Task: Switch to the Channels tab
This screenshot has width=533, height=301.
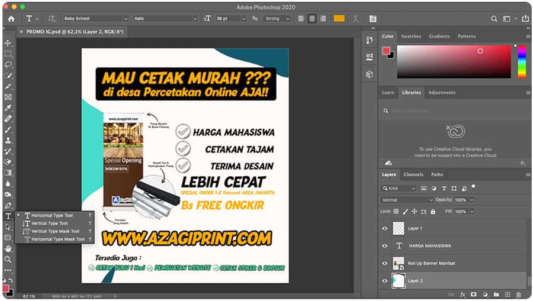Action: pyautogui.click(x=413, y=174)
